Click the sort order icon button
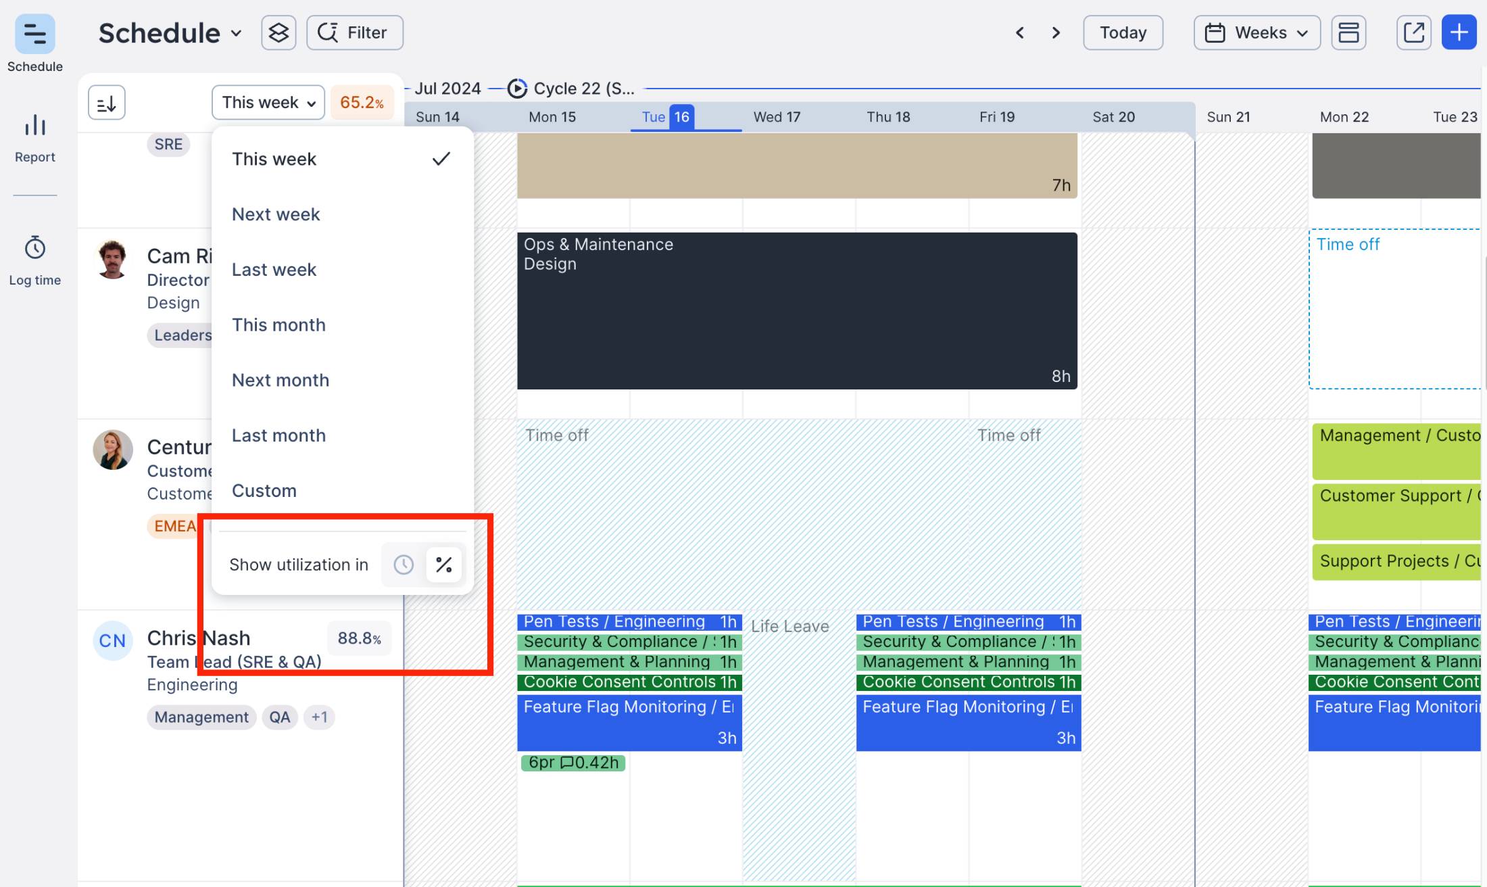Screen dimensions: 1487x887 107,103
